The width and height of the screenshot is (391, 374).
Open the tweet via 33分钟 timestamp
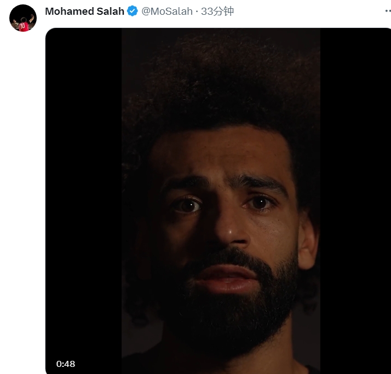click(x=217, y=11)
